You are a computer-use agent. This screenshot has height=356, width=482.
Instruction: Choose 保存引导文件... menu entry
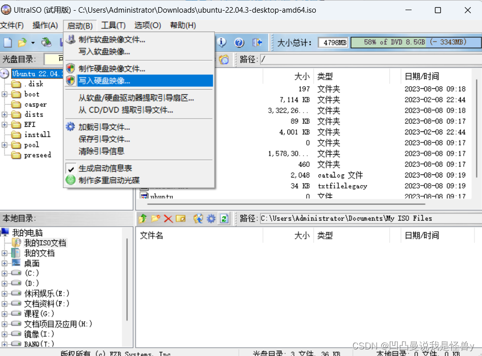[139, 139]
